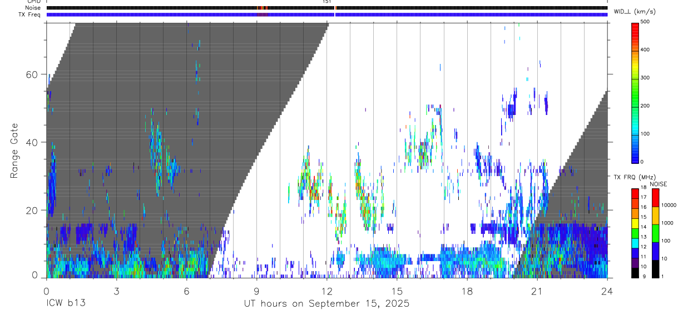Viewport: 683px width, 315px height.
Task: Click the 300 tick on the width colorbar
Action: pos(646,78)
